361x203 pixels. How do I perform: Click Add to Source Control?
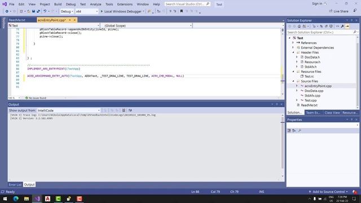tap(329, 192)
